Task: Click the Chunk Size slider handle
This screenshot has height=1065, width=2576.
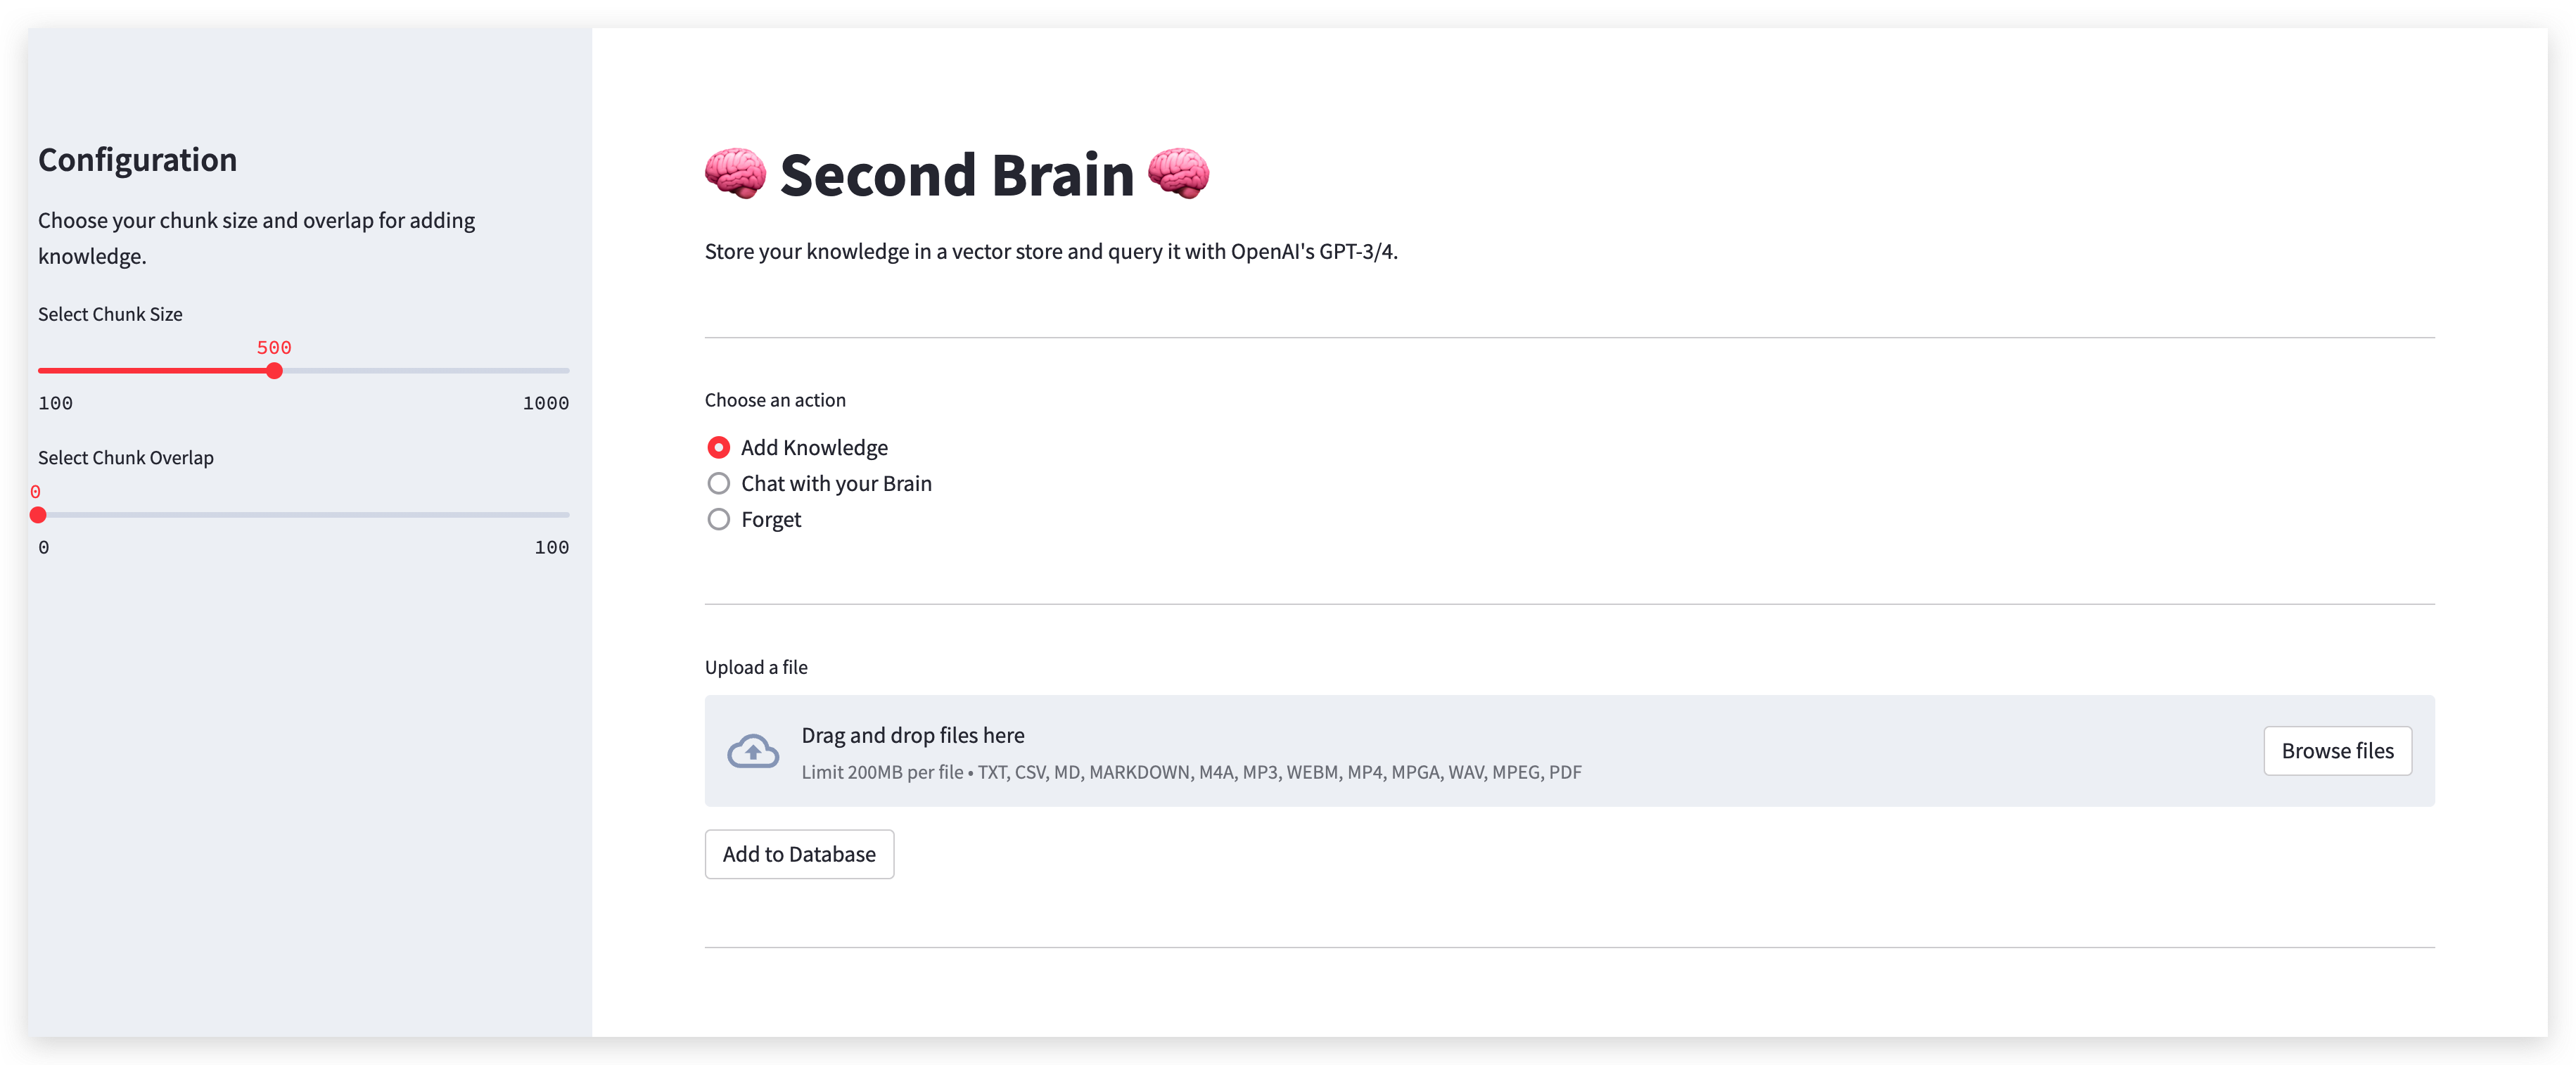Action: [274, 371]
